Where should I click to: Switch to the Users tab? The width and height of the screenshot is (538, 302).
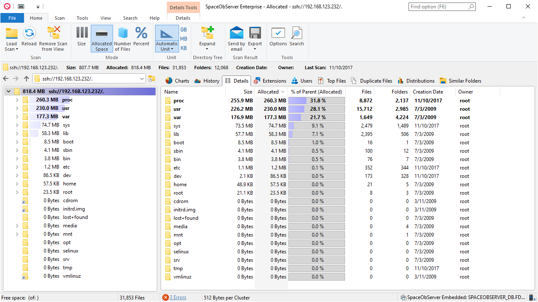pyautogui.click(x=301, y=81)
